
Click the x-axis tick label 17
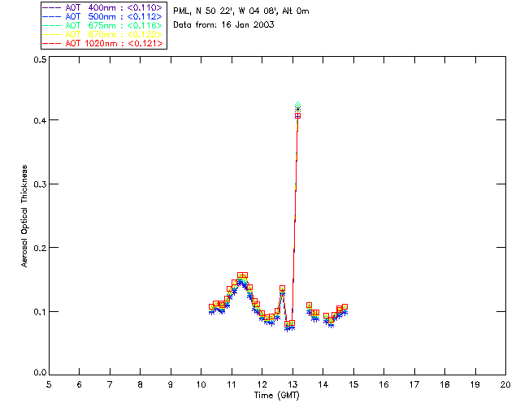coord(414,385)
